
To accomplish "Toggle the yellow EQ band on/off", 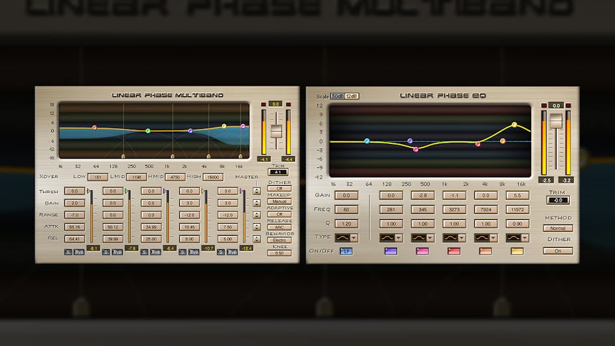I will 517,251.
